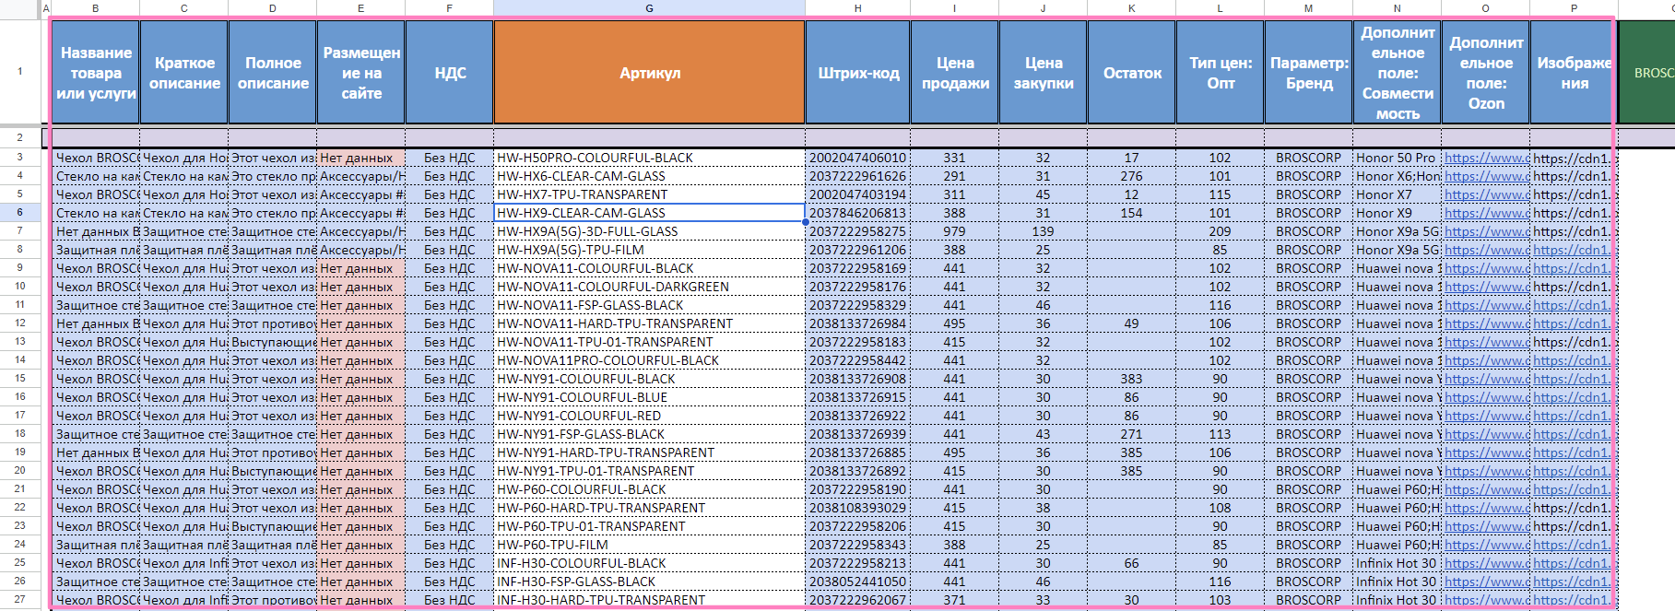This screenshot has width=1675, height=611.
Task: Click the Размещение на сайте header cell
Action: pos(360,73)
